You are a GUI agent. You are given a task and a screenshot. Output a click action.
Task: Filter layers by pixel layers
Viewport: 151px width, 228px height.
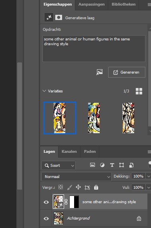pos(93,165)
